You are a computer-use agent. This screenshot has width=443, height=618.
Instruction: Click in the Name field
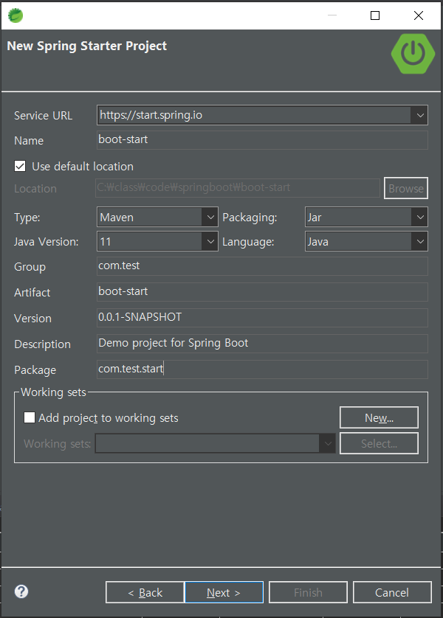point(262,140)
